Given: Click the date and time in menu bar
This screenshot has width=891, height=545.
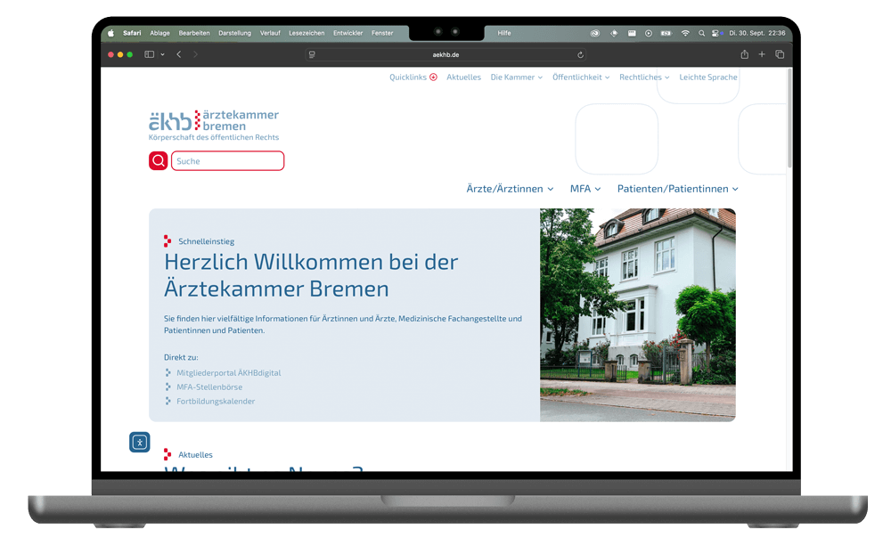Looking at the screenshot, I should click(x=756, y=33).
